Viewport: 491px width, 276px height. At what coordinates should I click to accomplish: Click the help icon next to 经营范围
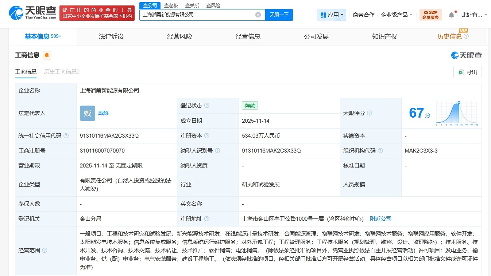[44, 251]
